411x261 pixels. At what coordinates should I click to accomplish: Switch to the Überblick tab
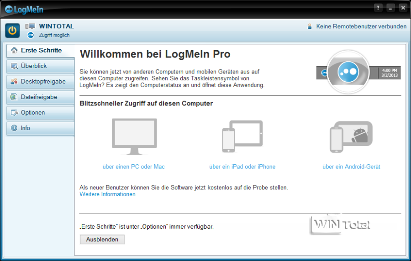click(40, 66)
